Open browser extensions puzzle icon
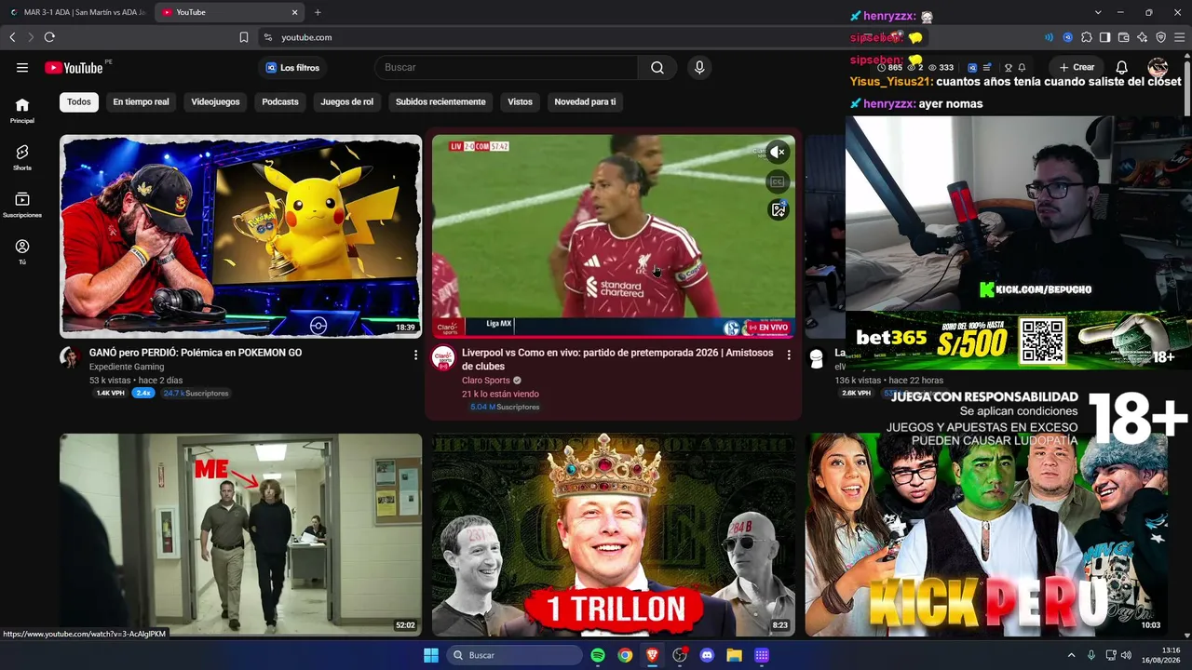 coord(1086,37)
